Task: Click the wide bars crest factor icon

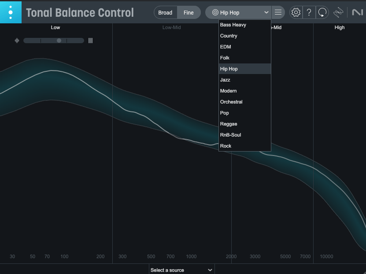Action: (90, 41)
